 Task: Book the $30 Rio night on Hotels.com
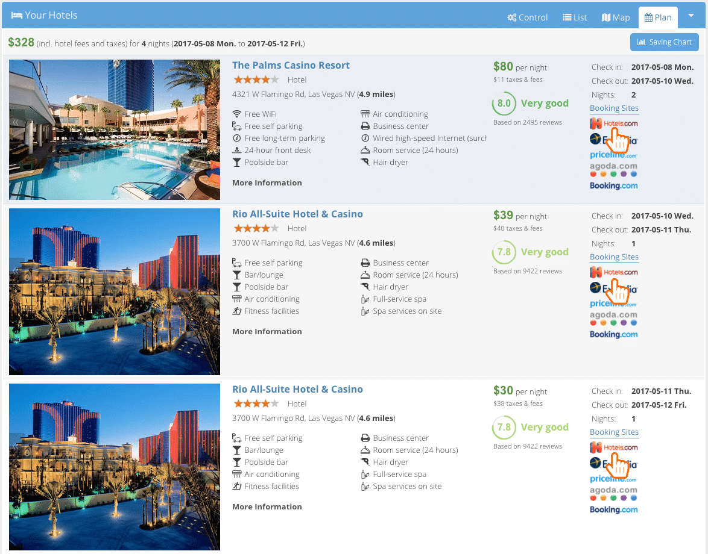(614, 447)
